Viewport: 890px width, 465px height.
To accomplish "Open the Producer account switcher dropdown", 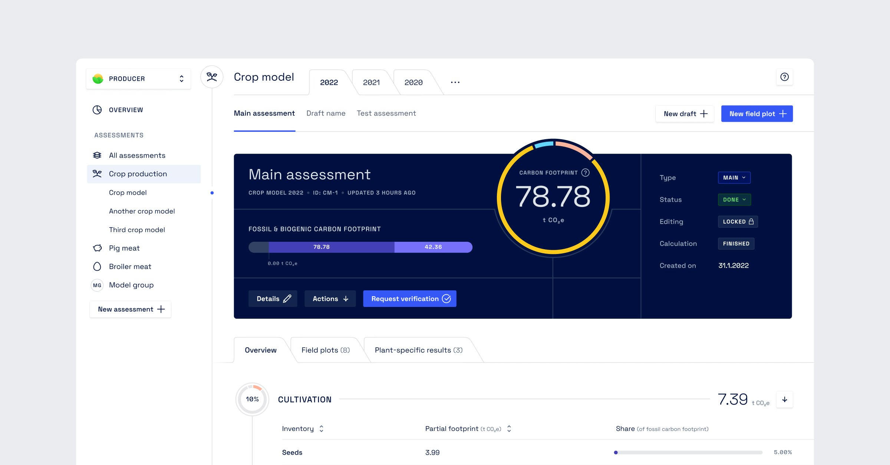I will click(138, 78).
